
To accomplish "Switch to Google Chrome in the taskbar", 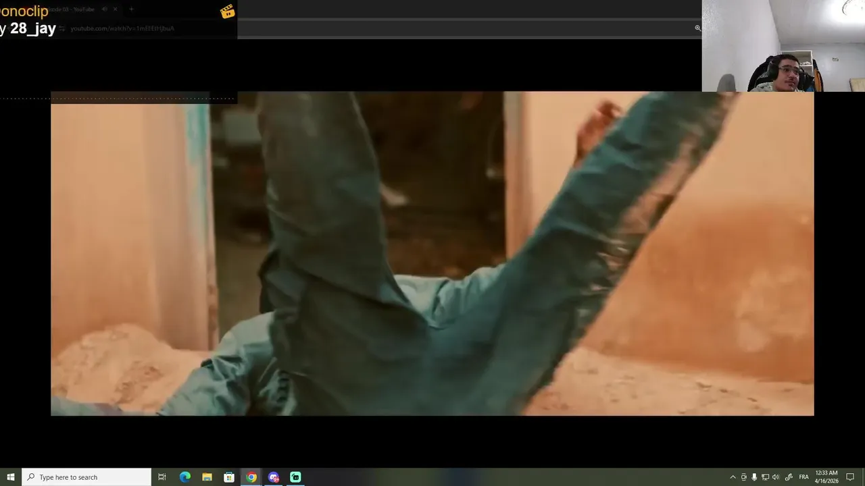I will (251, 477).
